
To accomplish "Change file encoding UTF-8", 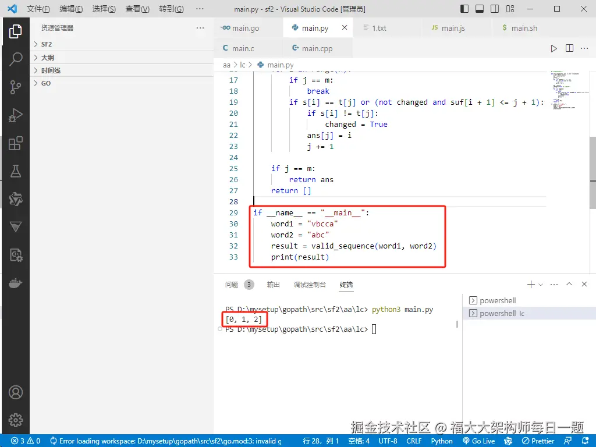I will click(388, 441).
